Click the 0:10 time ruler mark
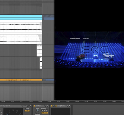124x115 pixels. pos(12,102)
